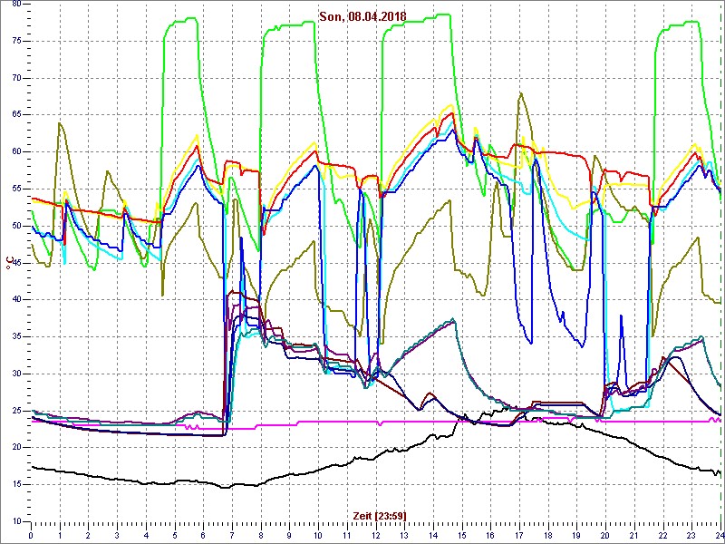
Task: Select the '80' temperature axis label
Action: pos(15,4)
